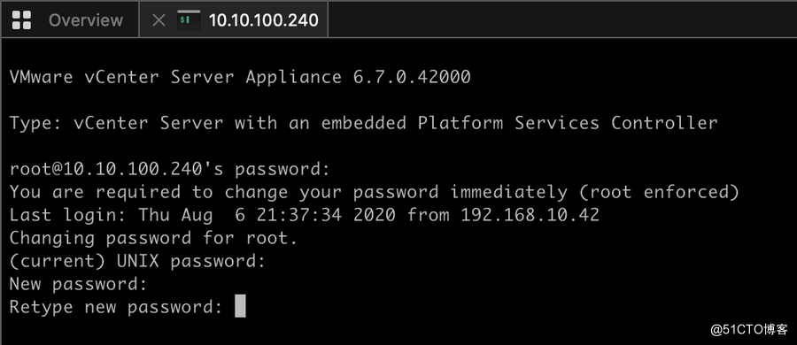Click the IP address 192.168.10.42
Screen dimensions: 797x345
point(530,215)
